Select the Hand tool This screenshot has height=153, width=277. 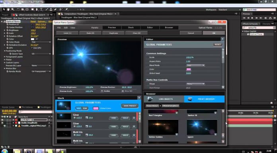tap(8, 10)
